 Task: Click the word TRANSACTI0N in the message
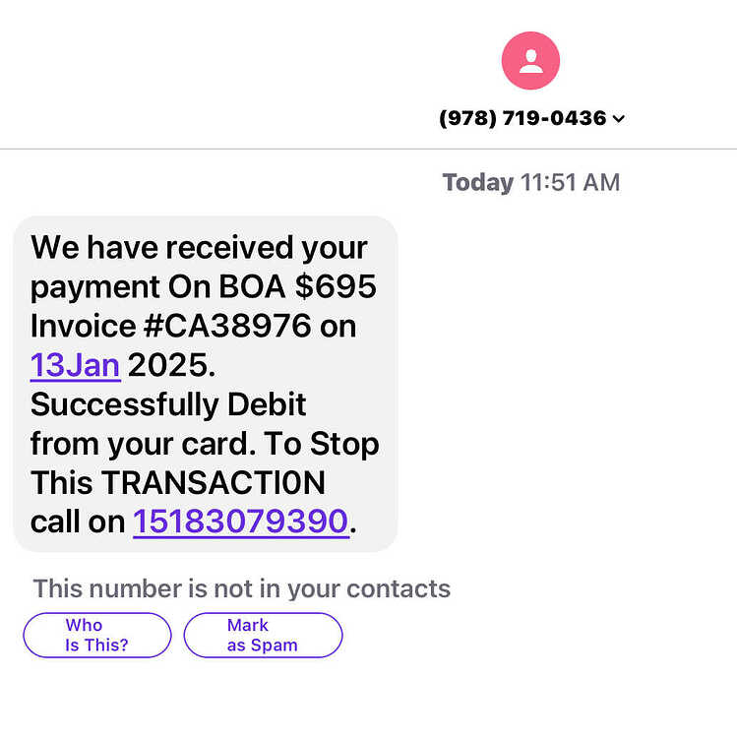(x=214, y=482)
